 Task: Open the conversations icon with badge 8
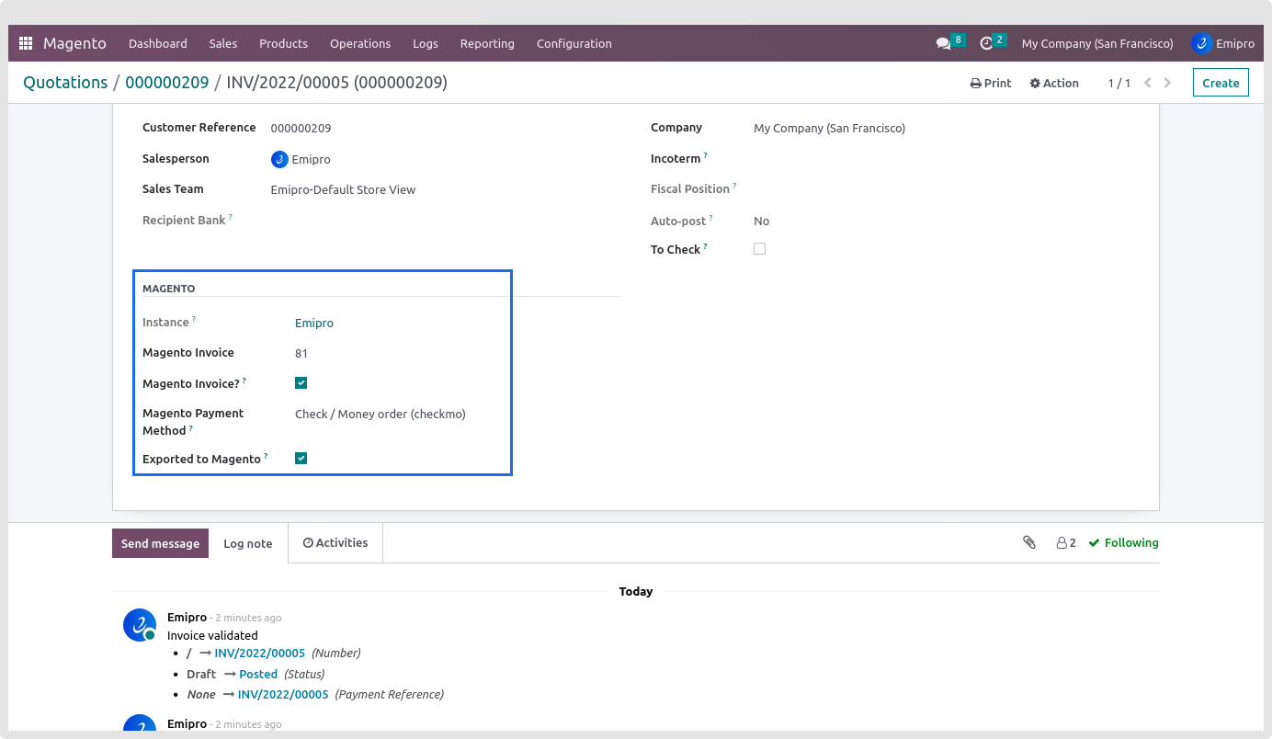943,43
